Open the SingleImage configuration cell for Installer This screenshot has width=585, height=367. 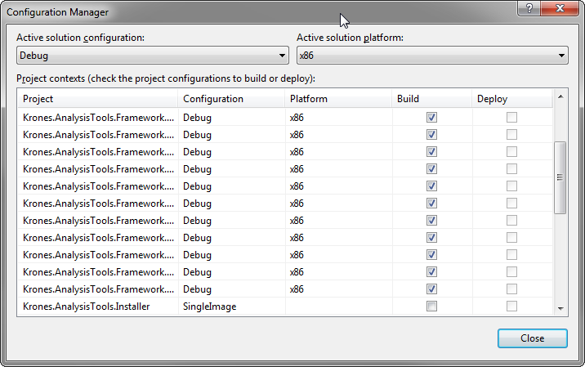point(231,307)
